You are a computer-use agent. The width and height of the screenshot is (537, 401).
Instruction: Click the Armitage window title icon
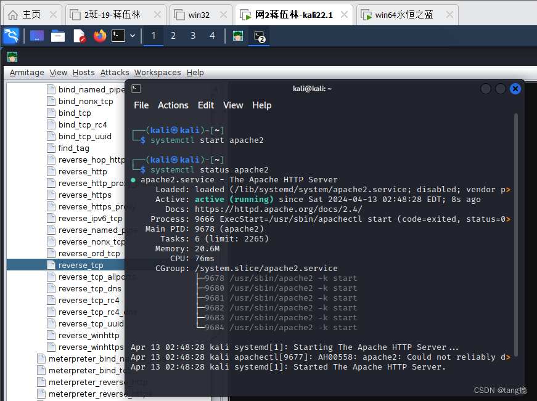(x=12, y=57)
